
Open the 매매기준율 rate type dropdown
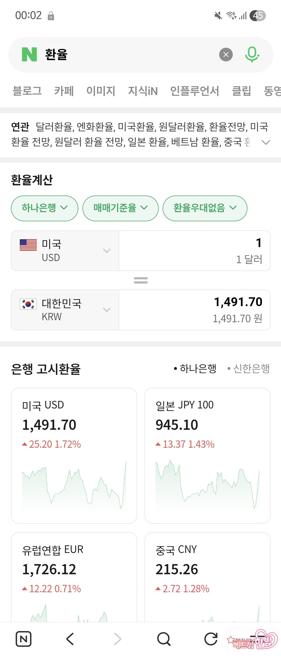pos(120,208)
